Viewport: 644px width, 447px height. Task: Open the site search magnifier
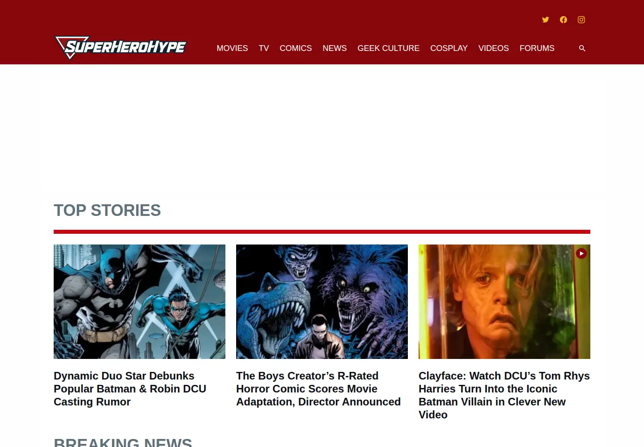[582, 48]
